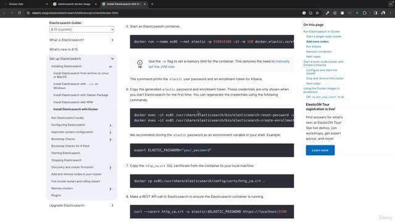Collapse the Set up Elasticsearch section chevron
This screenshot has height=222, width=395.
(x=112, y=59)
